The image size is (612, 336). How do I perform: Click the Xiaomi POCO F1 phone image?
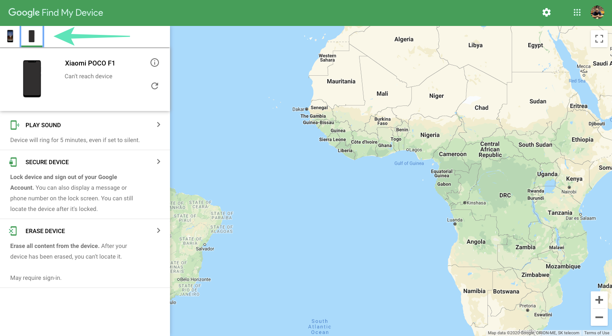pos(32,79)
